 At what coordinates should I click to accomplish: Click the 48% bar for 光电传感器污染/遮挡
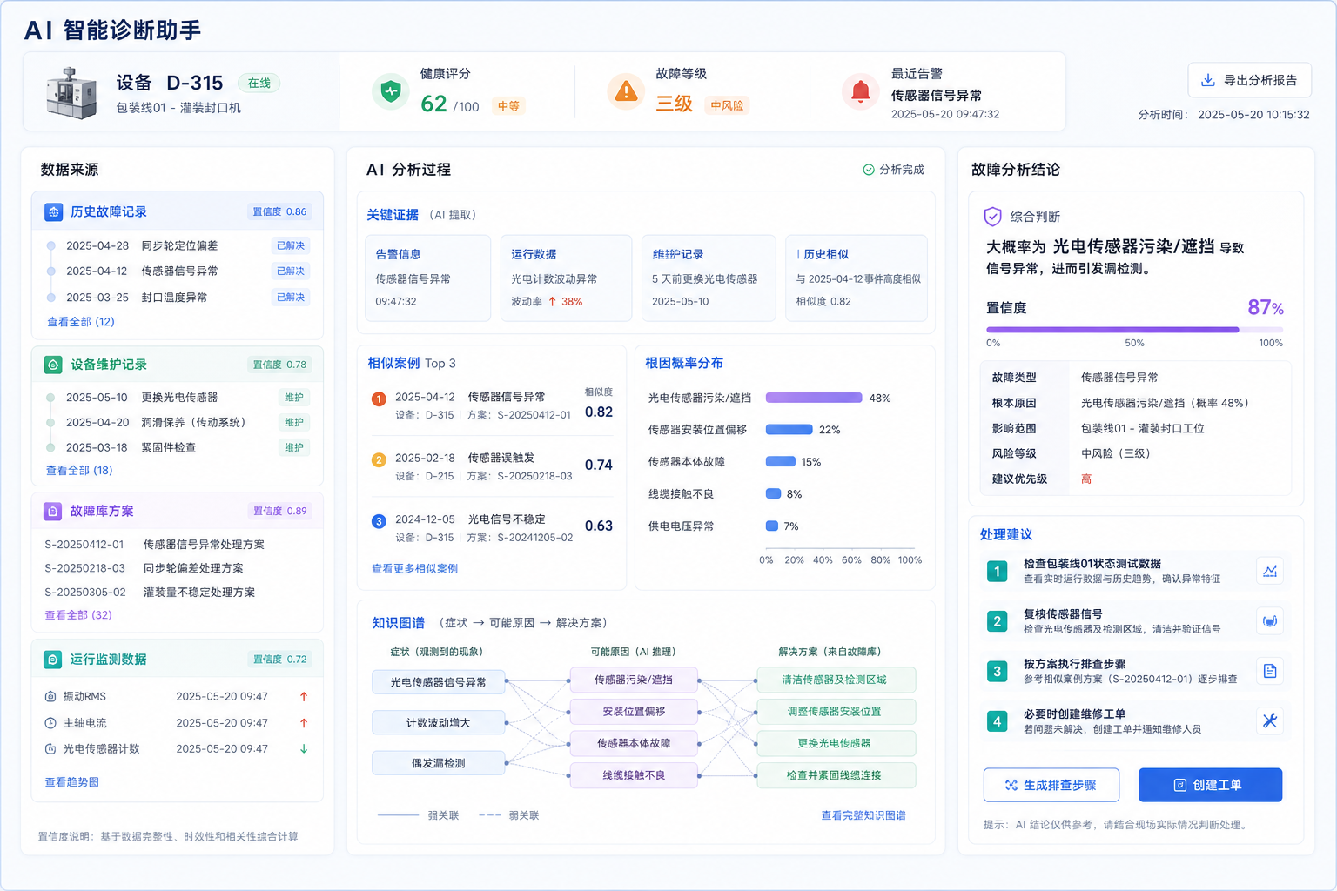click(814, 398)
